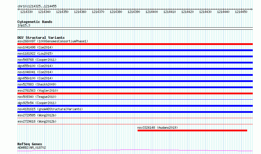
Task: Click ruler position 1214370
Action: click(98, 12)
